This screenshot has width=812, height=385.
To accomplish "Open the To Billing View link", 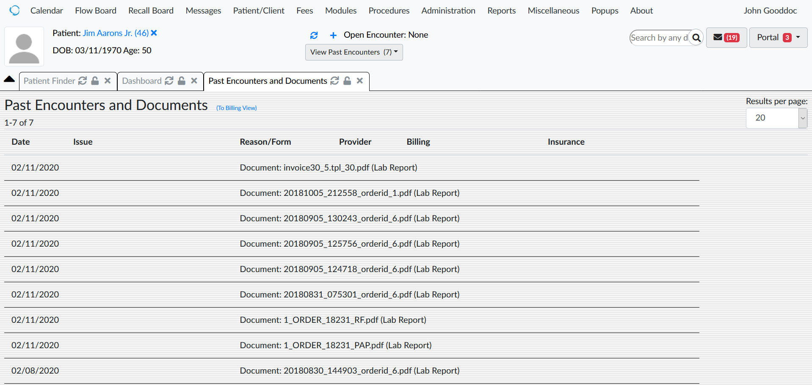I will [236, 108].
